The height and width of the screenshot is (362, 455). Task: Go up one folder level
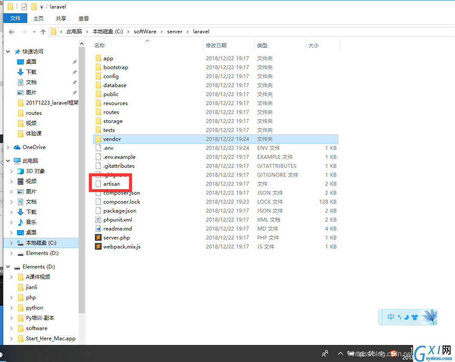click(43, 32)
